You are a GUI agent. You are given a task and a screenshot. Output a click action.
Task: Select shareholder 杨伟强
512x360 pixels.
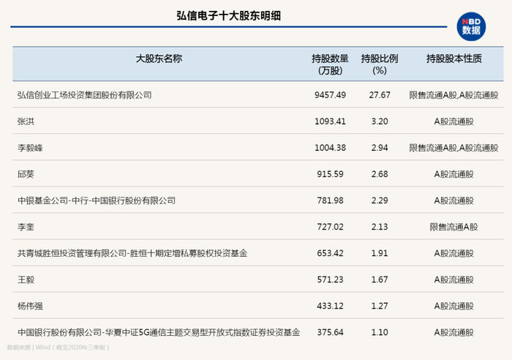[x=30, y=307]
